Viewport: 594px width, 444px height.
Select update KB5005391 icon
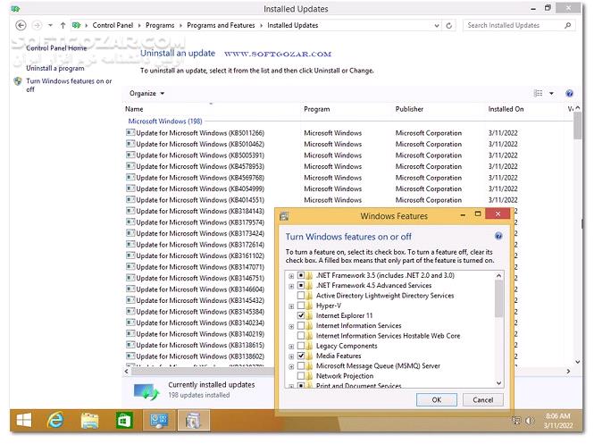pos(130,155)
